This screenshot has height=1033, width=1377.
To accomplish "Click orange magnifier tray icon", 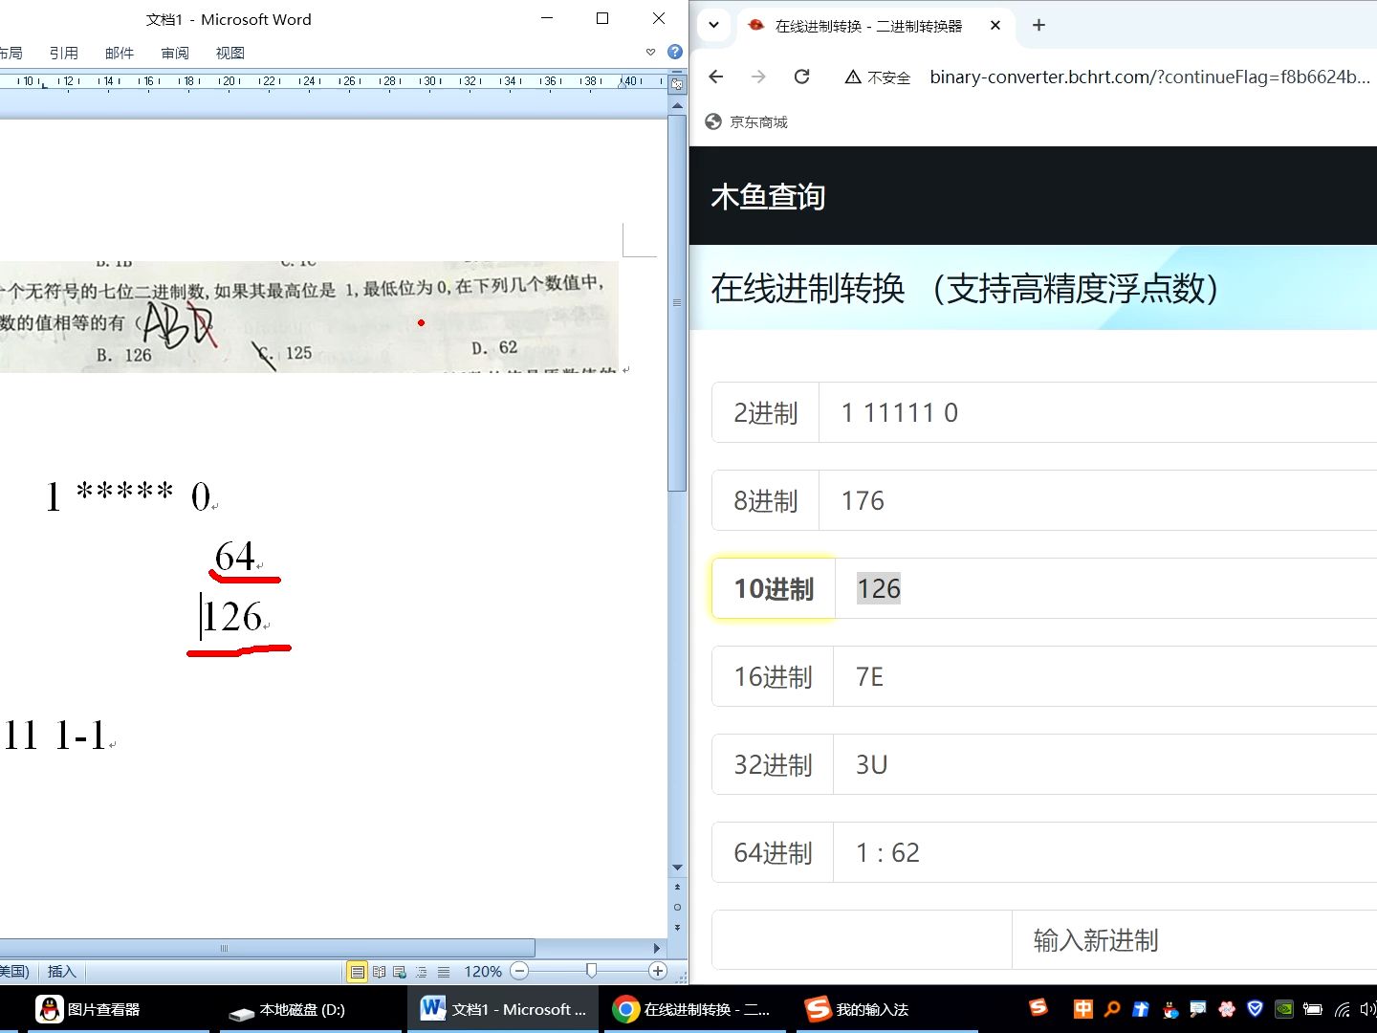I will click(x=1111, y=1008).
